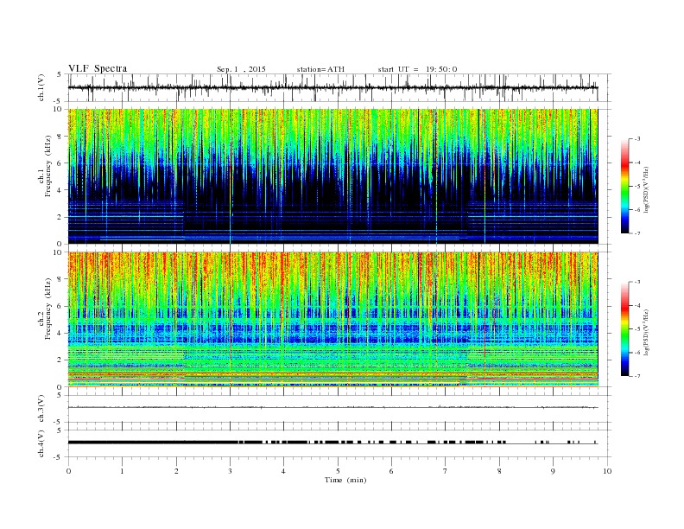Viewport: 684px width, 529px height.
Task: Click the ch.1 waveform trace panel
Action: point(339,87)
